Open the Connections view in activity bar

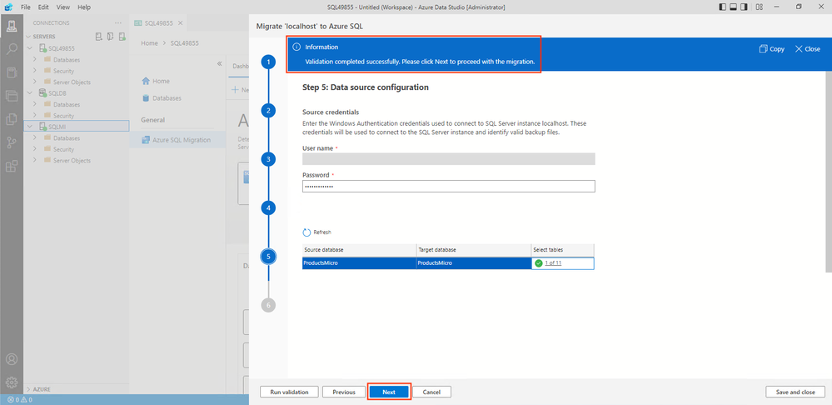click(11, 27)
